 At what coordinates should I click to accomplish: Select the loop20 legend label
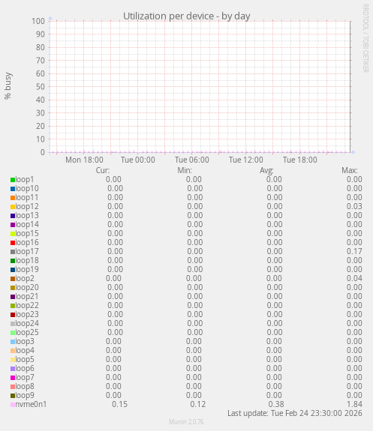[27, 288]
